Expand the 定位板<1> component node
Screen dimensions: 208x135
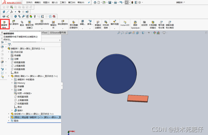(x=9, y=114)
